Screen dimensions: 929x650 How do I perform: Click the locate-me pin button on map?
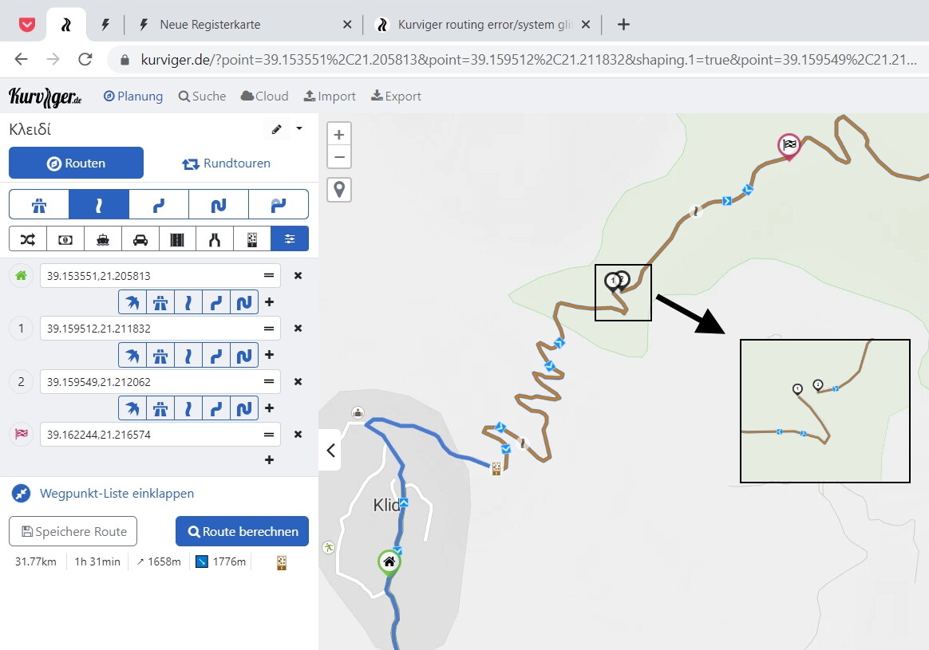click(339, 189)
